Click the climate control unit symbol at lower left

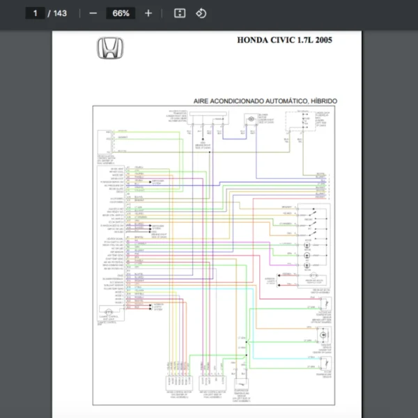click(x=107, y=311)
